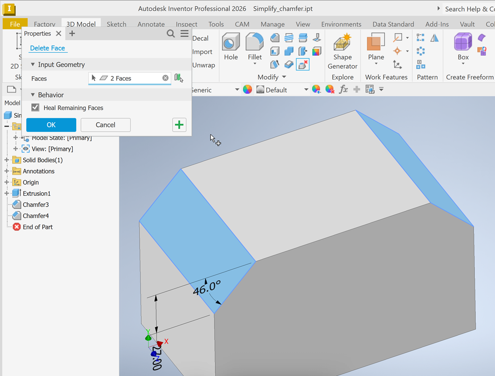Add a new Properties panel tab

[72, 33]
